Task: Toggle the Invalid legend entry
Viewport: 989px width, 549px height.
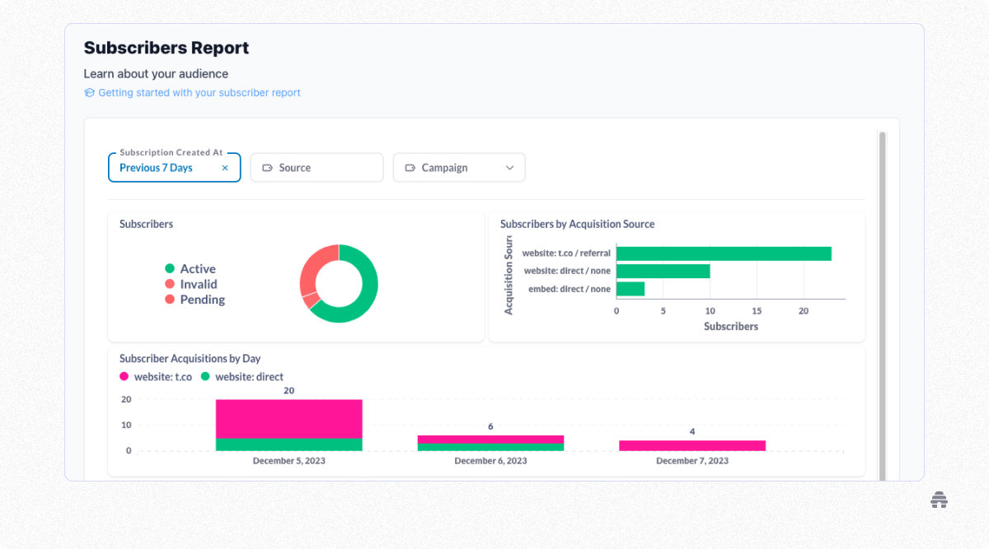Action: coord(191,284)
